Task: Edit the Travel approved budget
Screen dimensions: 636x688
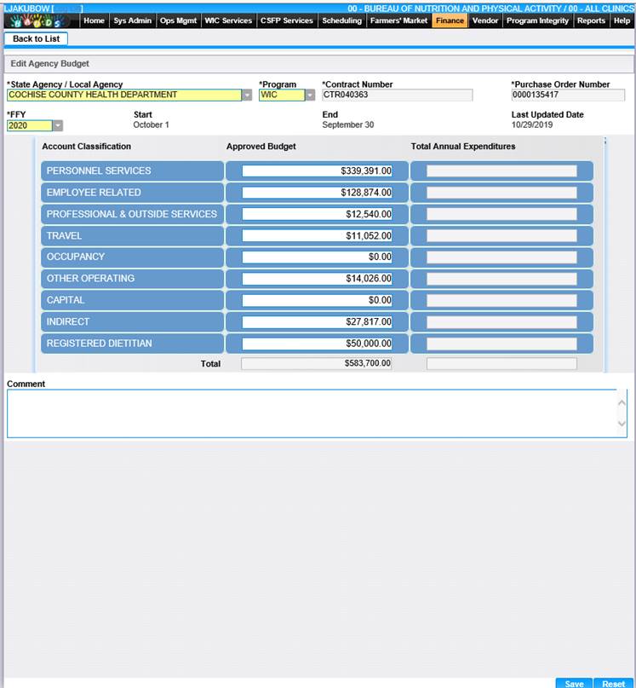Action: point(317,235)
